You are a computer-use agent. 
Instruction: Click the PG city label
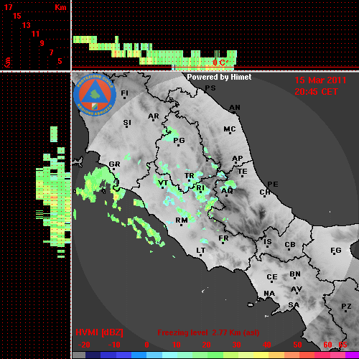point(179,140)
